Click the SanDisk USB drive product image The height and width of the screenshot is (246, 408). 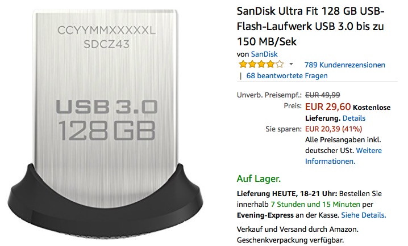coord(105,122)
